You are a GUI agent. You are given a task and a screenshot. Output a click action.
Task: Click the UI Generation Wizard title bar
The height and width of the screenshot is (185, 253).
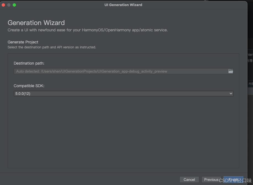click(x=123, y=5)
